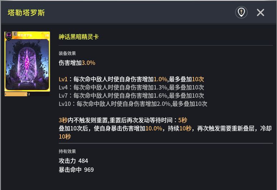Click the 塔勒塔罗斯 dialog title

(26, 13)
